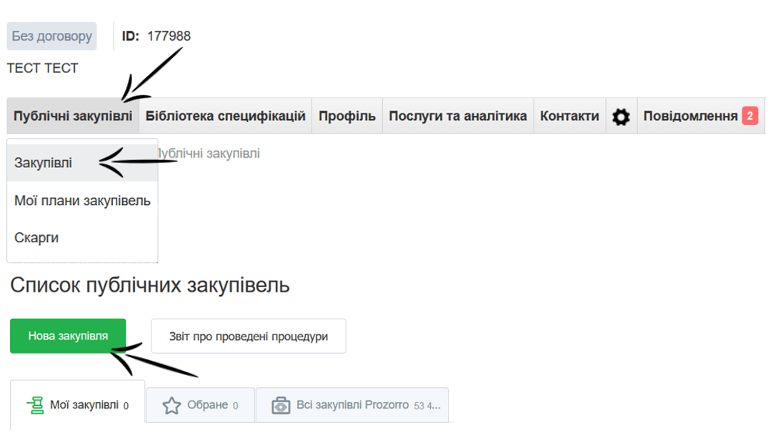Choose Закупівлі from the dropdown list
This screenshot has height=433, width=773.
pyautogui.click(x=43, y=163)
